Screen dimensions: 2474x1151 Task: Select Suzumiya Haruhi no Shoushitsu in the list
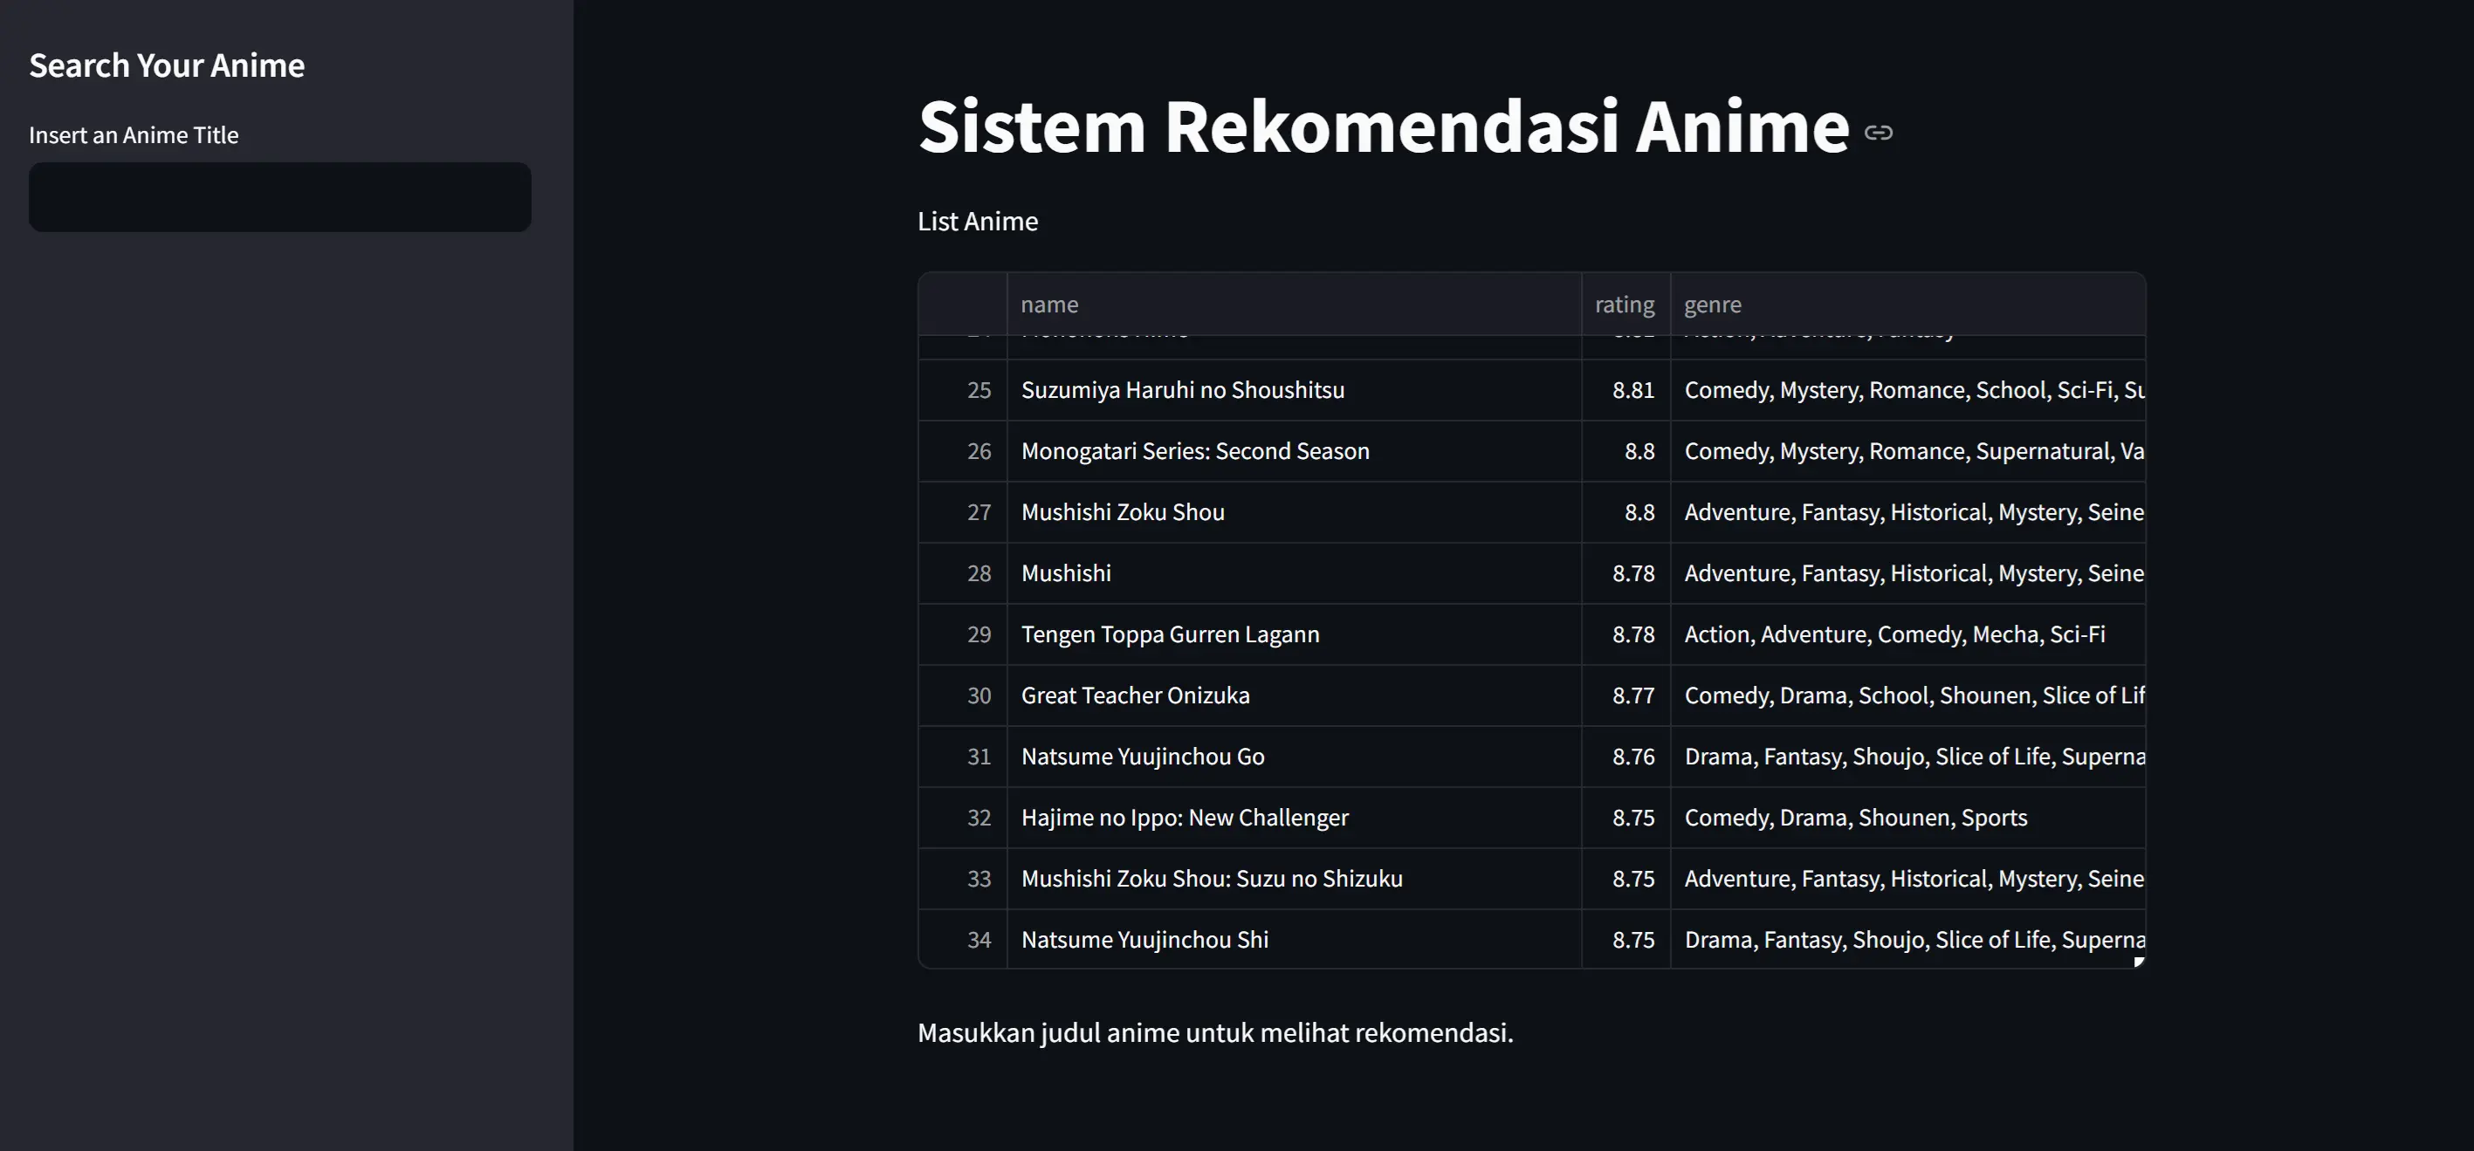(x=1183, y=390)
